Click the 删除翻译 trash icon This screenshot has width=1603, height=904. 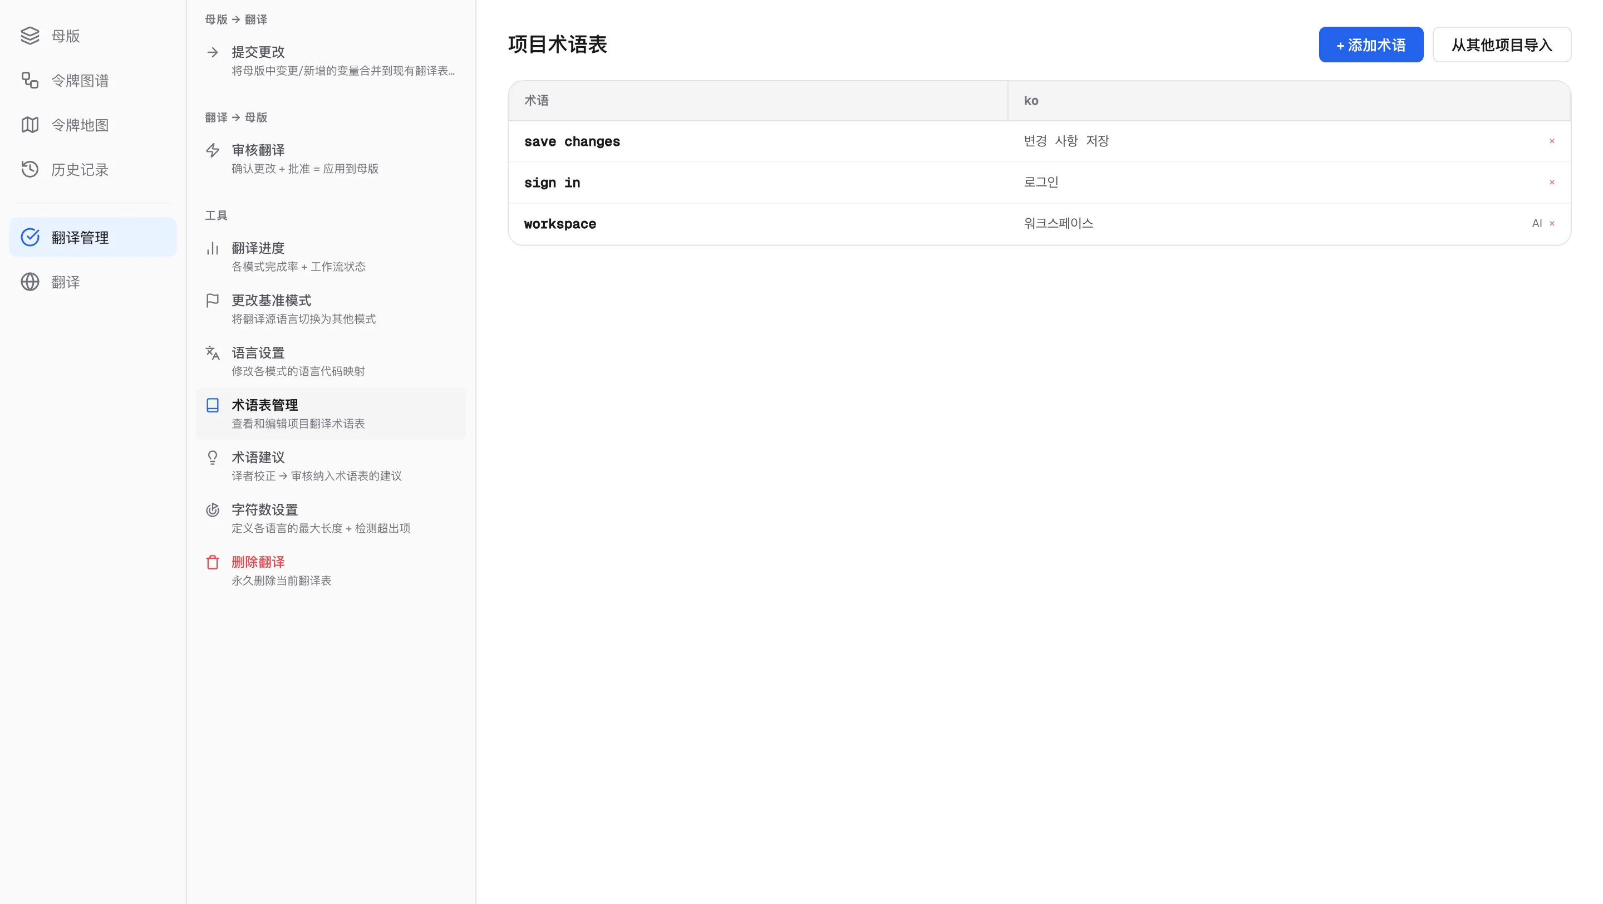point(213,562)
